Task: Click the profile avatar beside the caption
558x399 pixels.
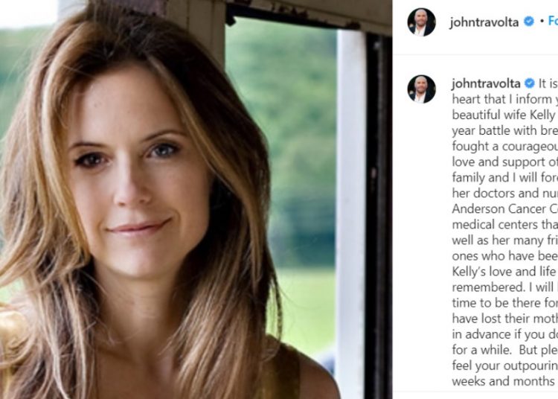Action: tap(421, 89)
